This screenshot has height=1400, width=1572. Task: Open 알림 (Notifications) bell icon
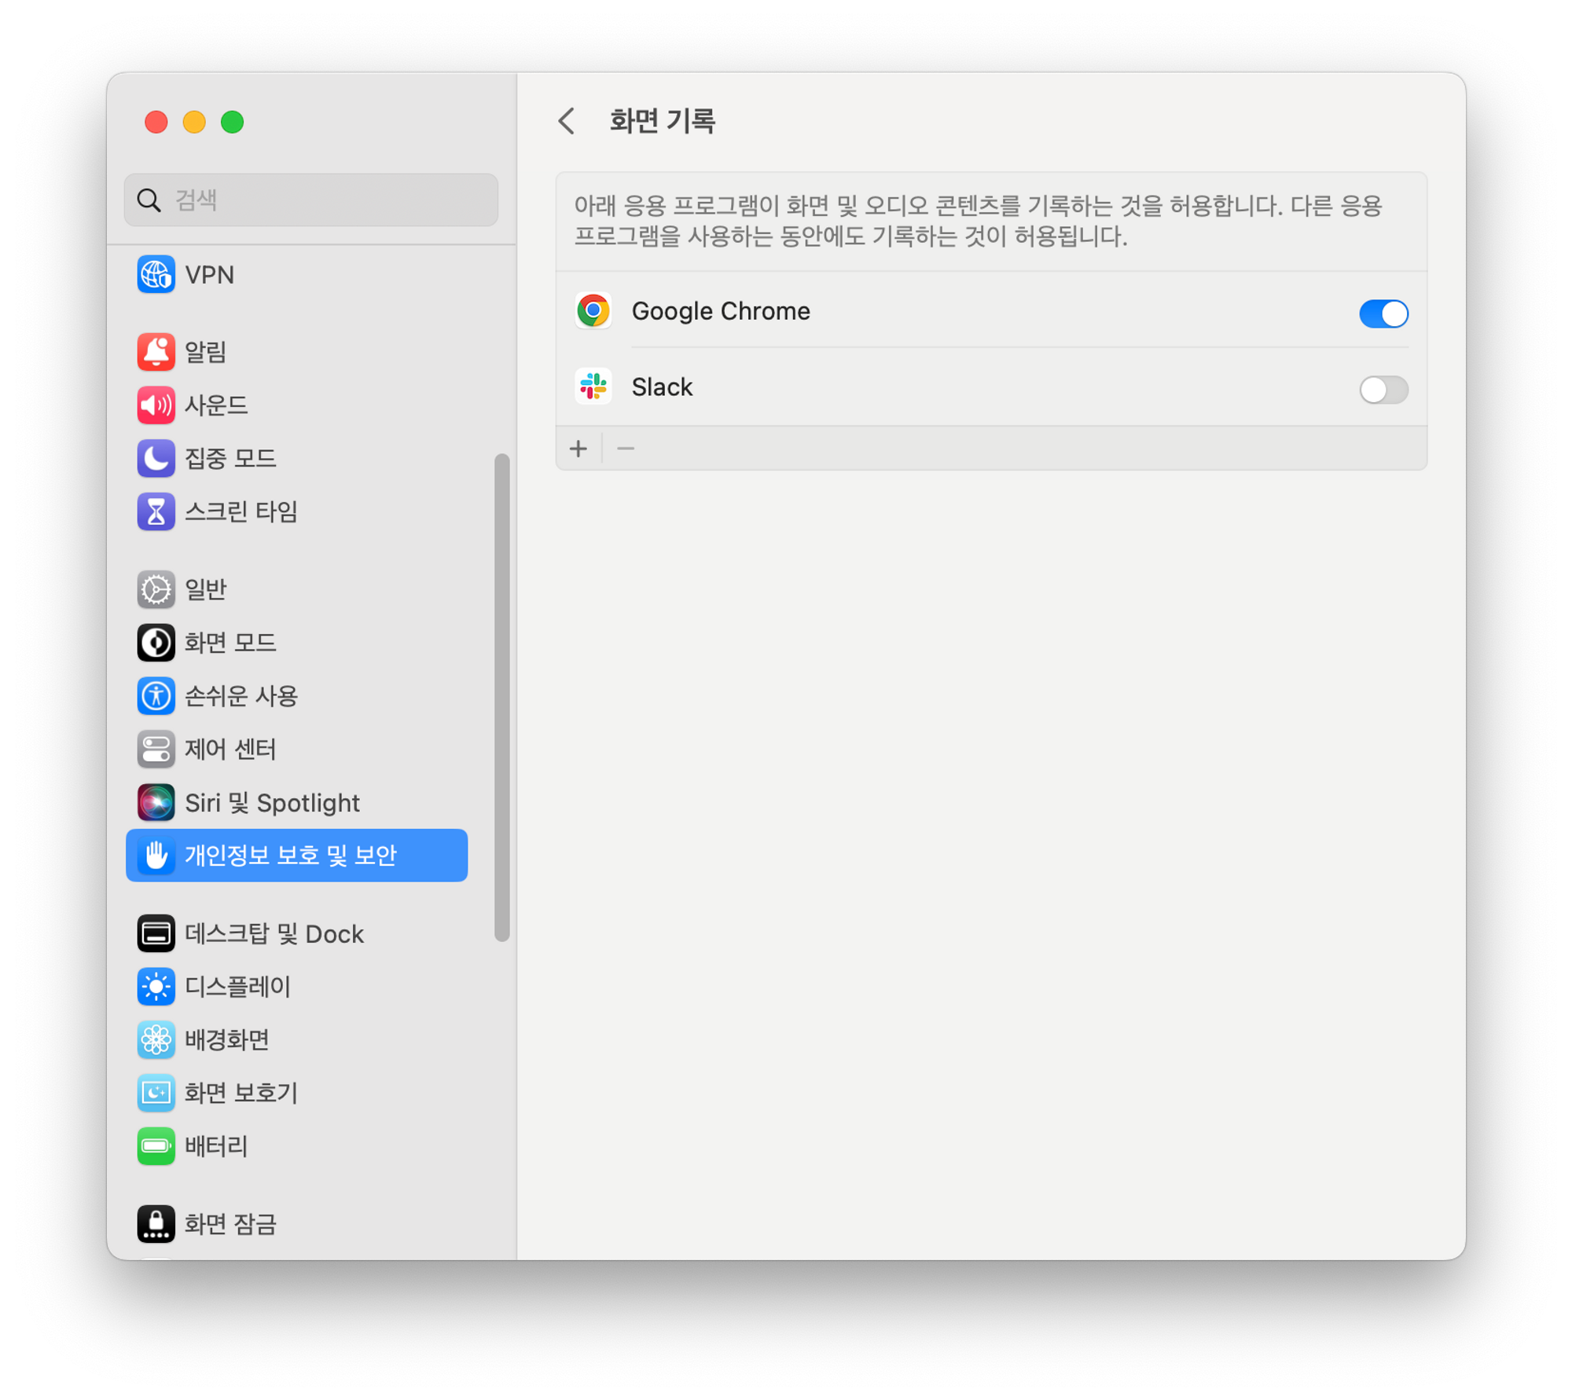(156, 351)
